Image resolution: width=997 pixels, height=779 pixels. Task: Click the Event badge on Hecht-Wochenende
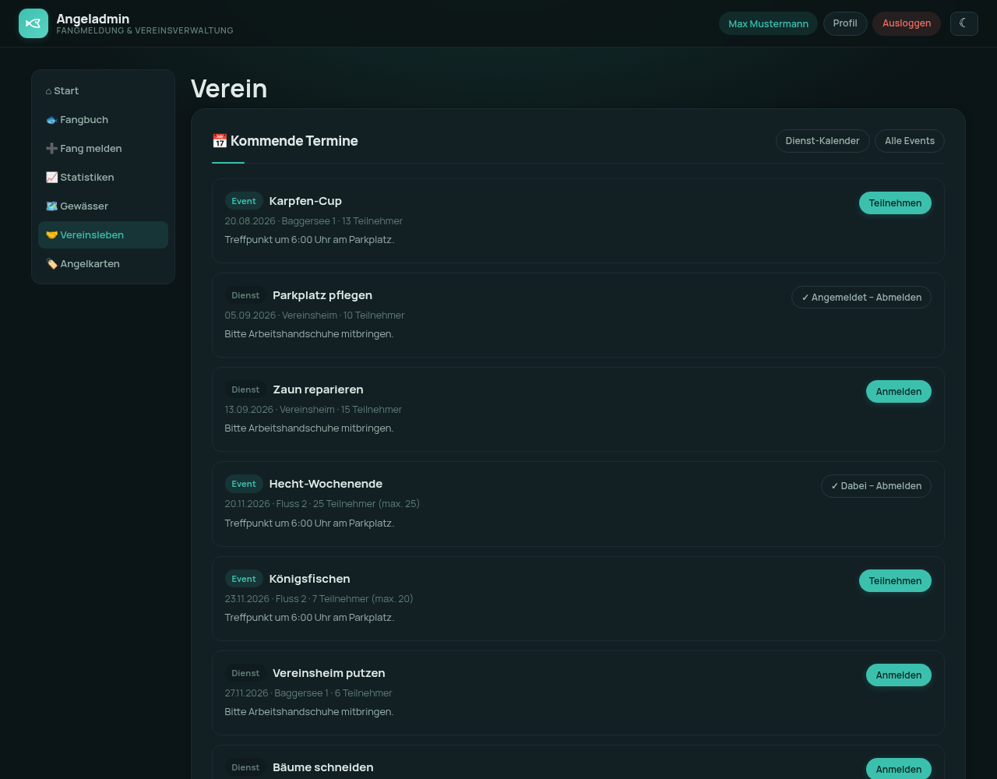[244, 484]
